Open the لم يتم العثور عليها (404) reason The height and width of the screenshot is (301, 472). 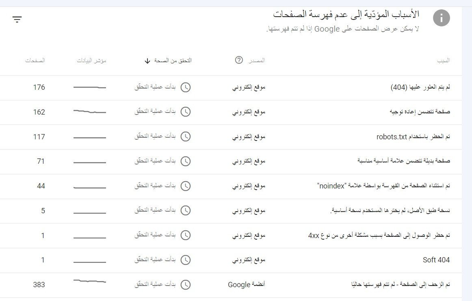(420, 88)
